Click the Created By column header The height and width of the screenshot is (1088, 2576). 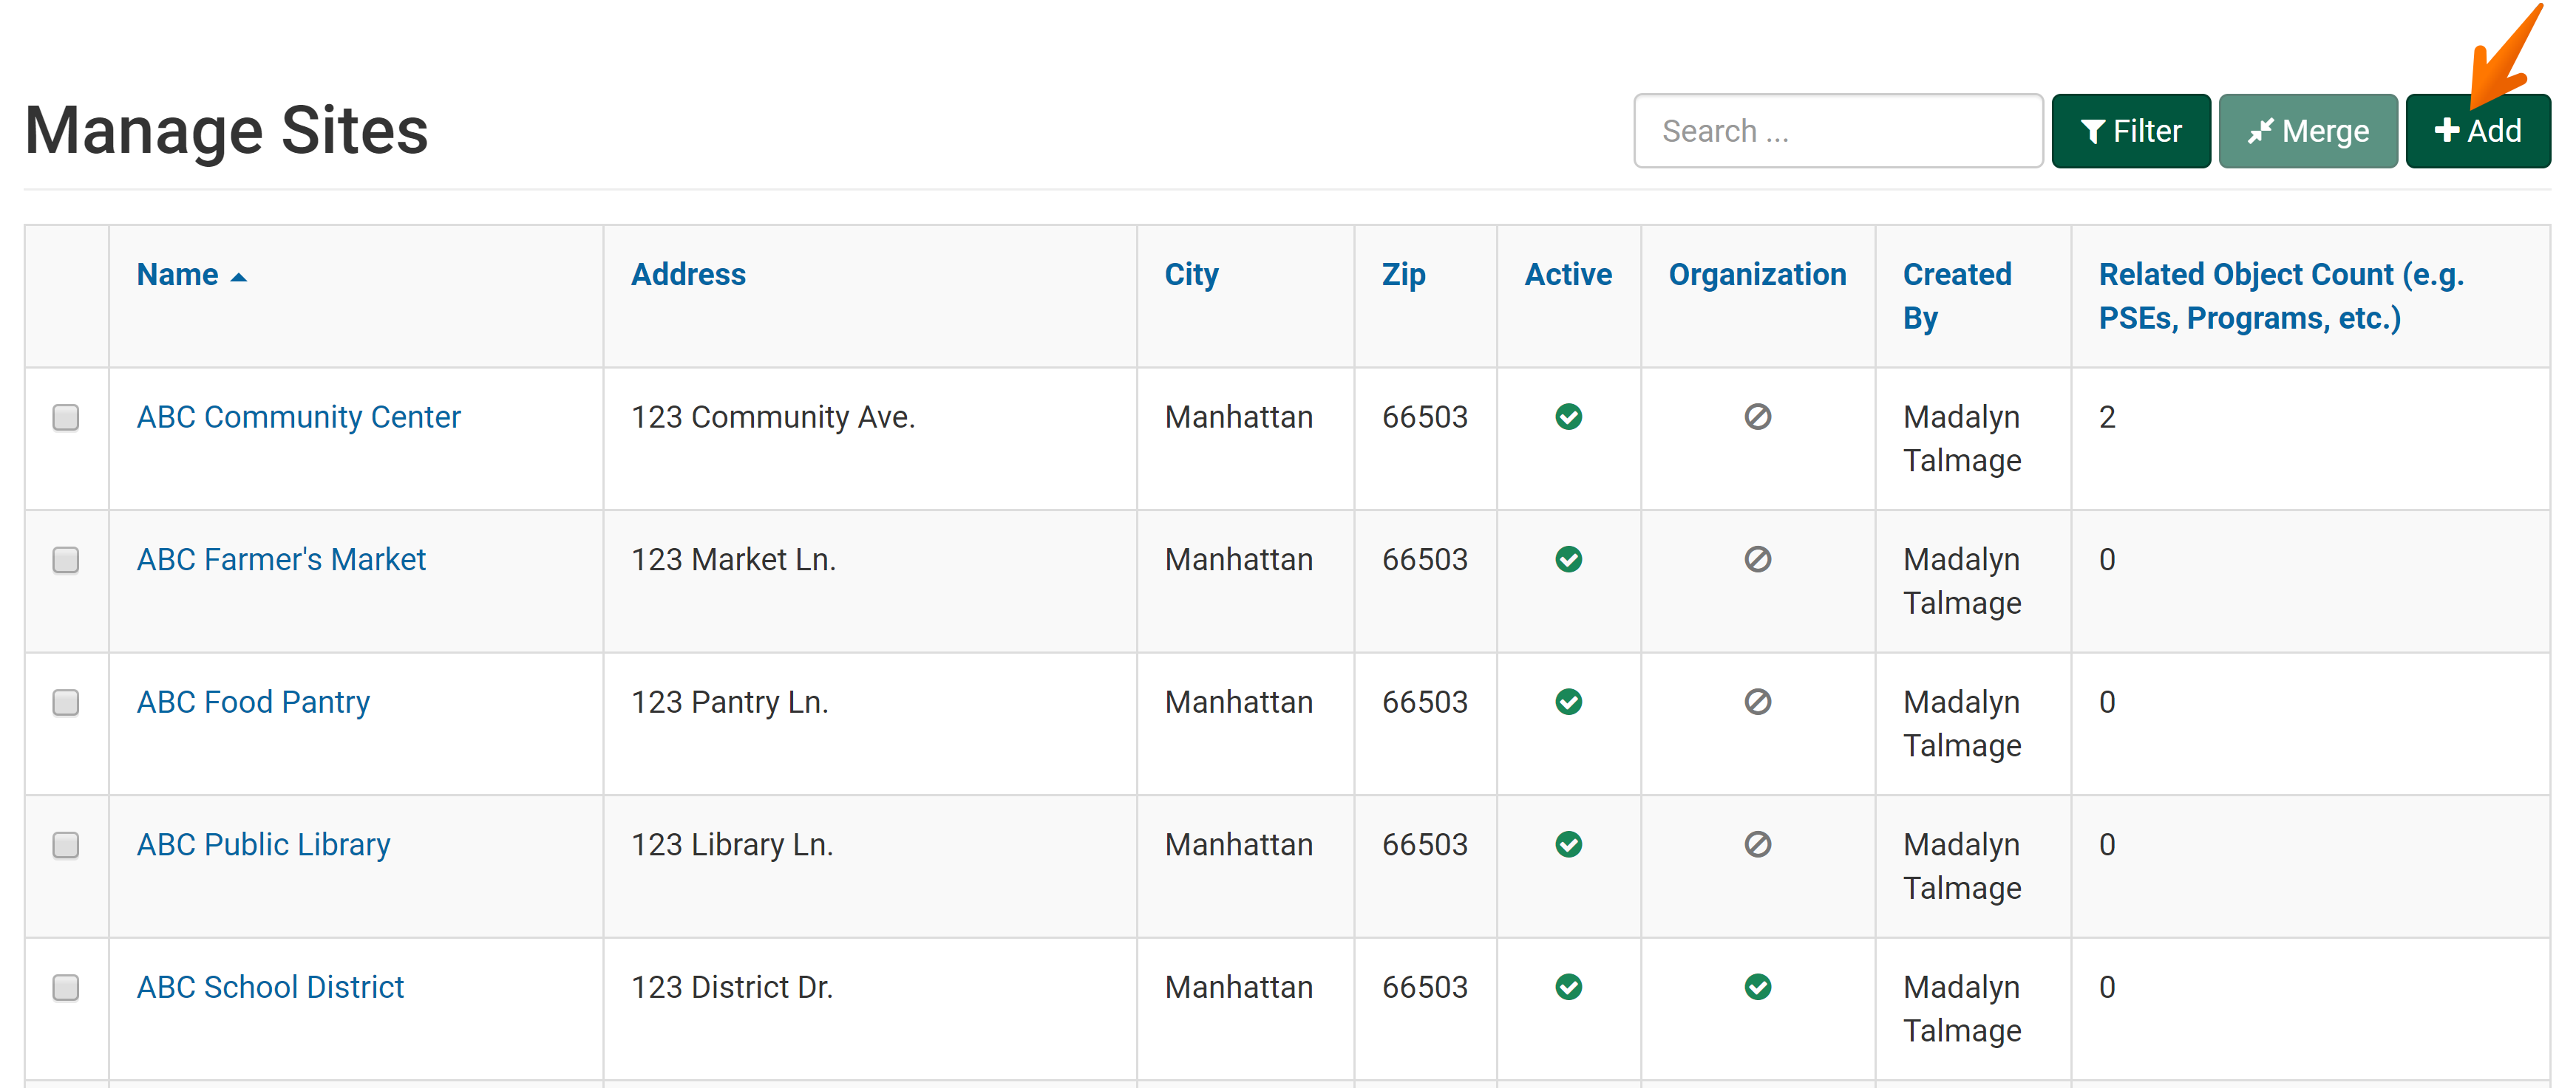pyautogui.click(x=1956, y=295)
